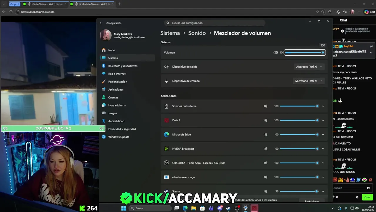Expand the Dota 2 mixer row

[323, 120]
